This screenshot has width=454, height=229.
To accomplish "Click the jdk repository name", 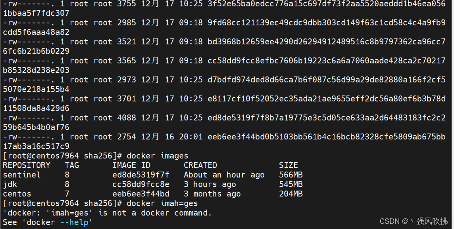I will (x=10, y=184).
